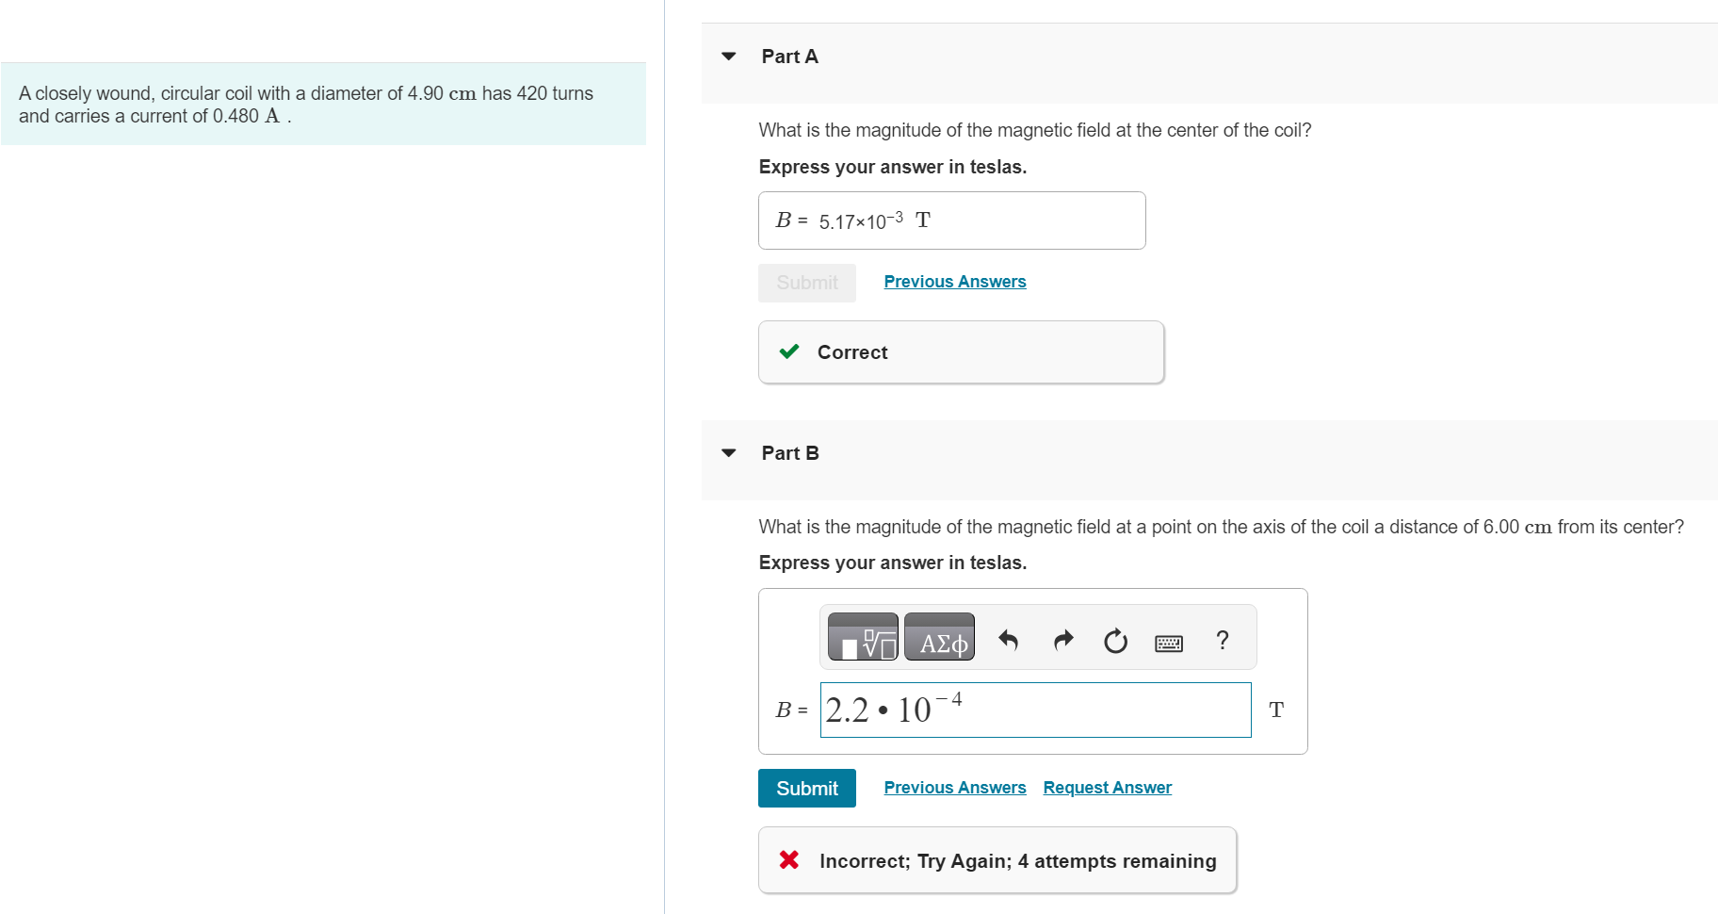Open Previous Answers for Part B
This screenshot has width=1718, height=914.
click(954, 787)
